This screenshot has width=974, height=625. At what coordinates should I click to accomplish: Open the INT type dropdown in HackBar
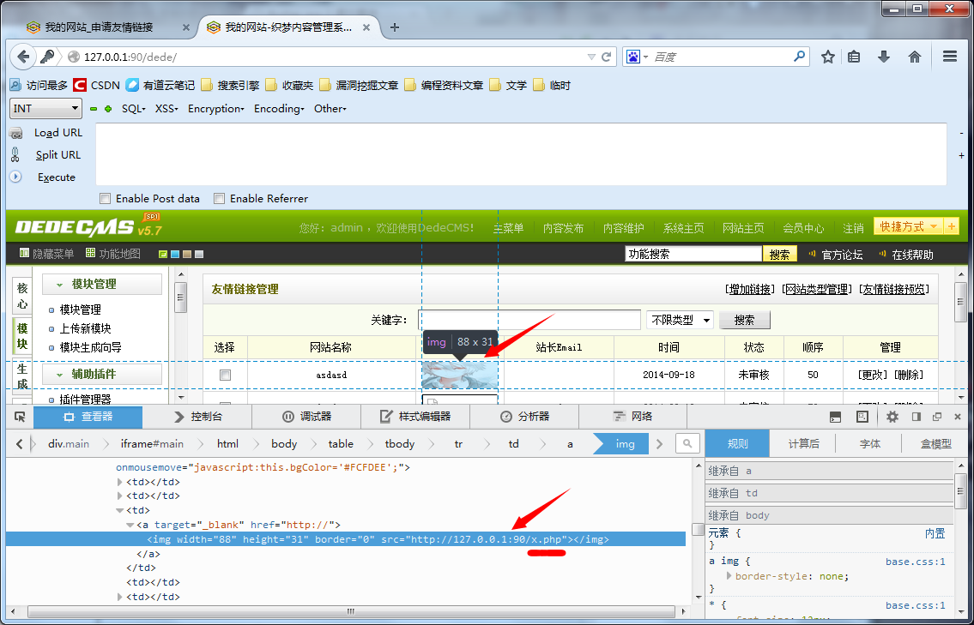click(46, 109)
